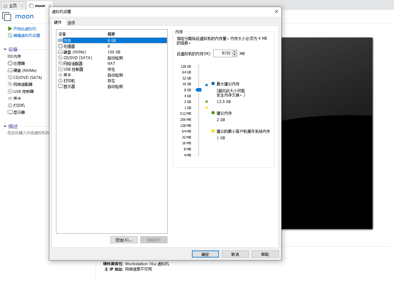394x282 pixels.
Task: Select the 声卡 speaker icon in dialog list
Action: (x=60, y=75)
